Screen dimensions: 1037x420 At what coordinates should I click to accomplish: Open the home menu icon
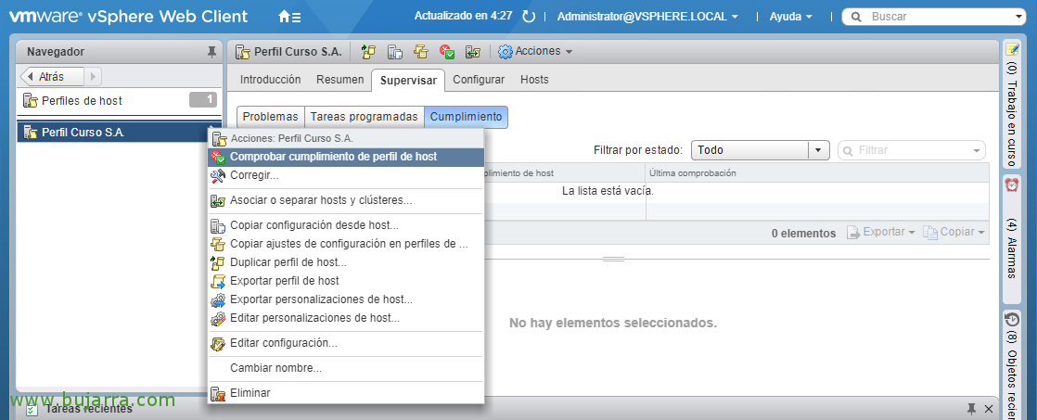point(289,17)
